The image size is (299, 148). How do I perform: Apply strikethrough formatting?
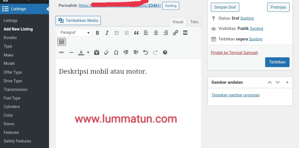pos(61,52)
